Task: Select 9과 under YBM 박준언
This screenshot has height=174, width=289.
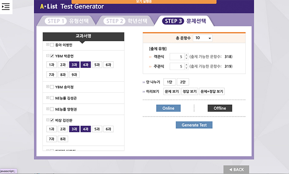Action: coord(75,75)
